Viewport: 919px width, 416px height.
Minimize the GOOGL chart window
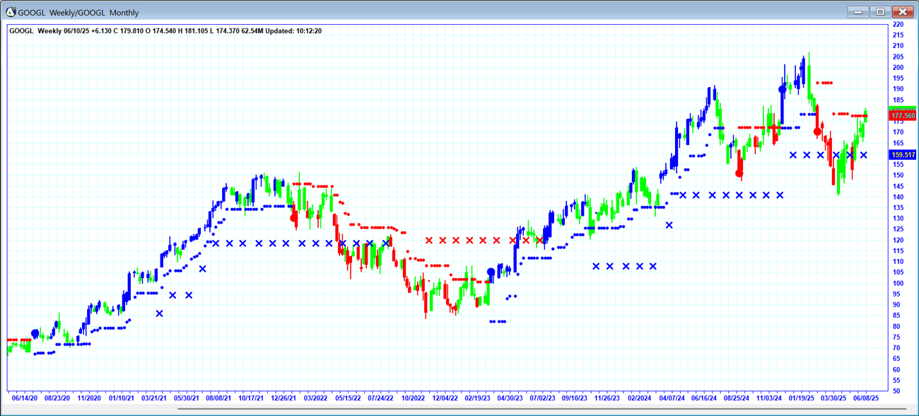click(x=857, y=12)
